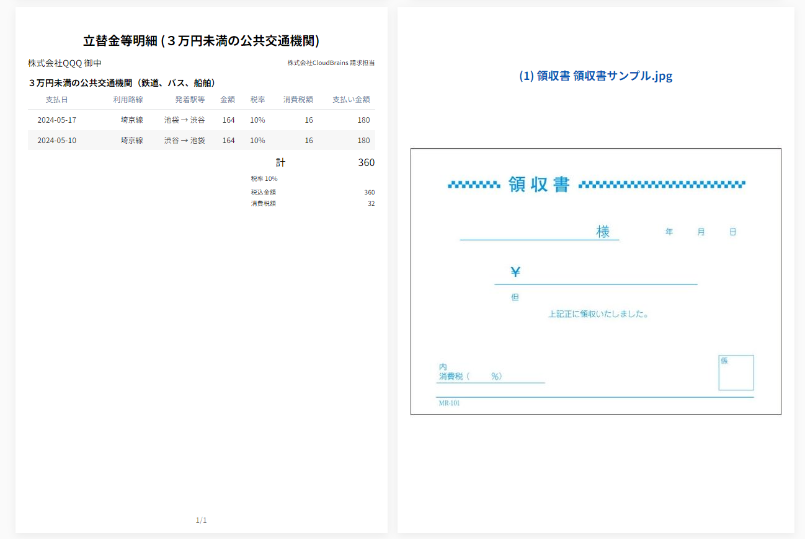Image resolution: width=805 pixels, height=539 pixels.
Task: Click payment 180 in the 2024-05-10 row
Action: (363, 140)
